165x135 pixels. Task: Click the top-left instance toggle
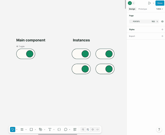click(x=81, y=54)
